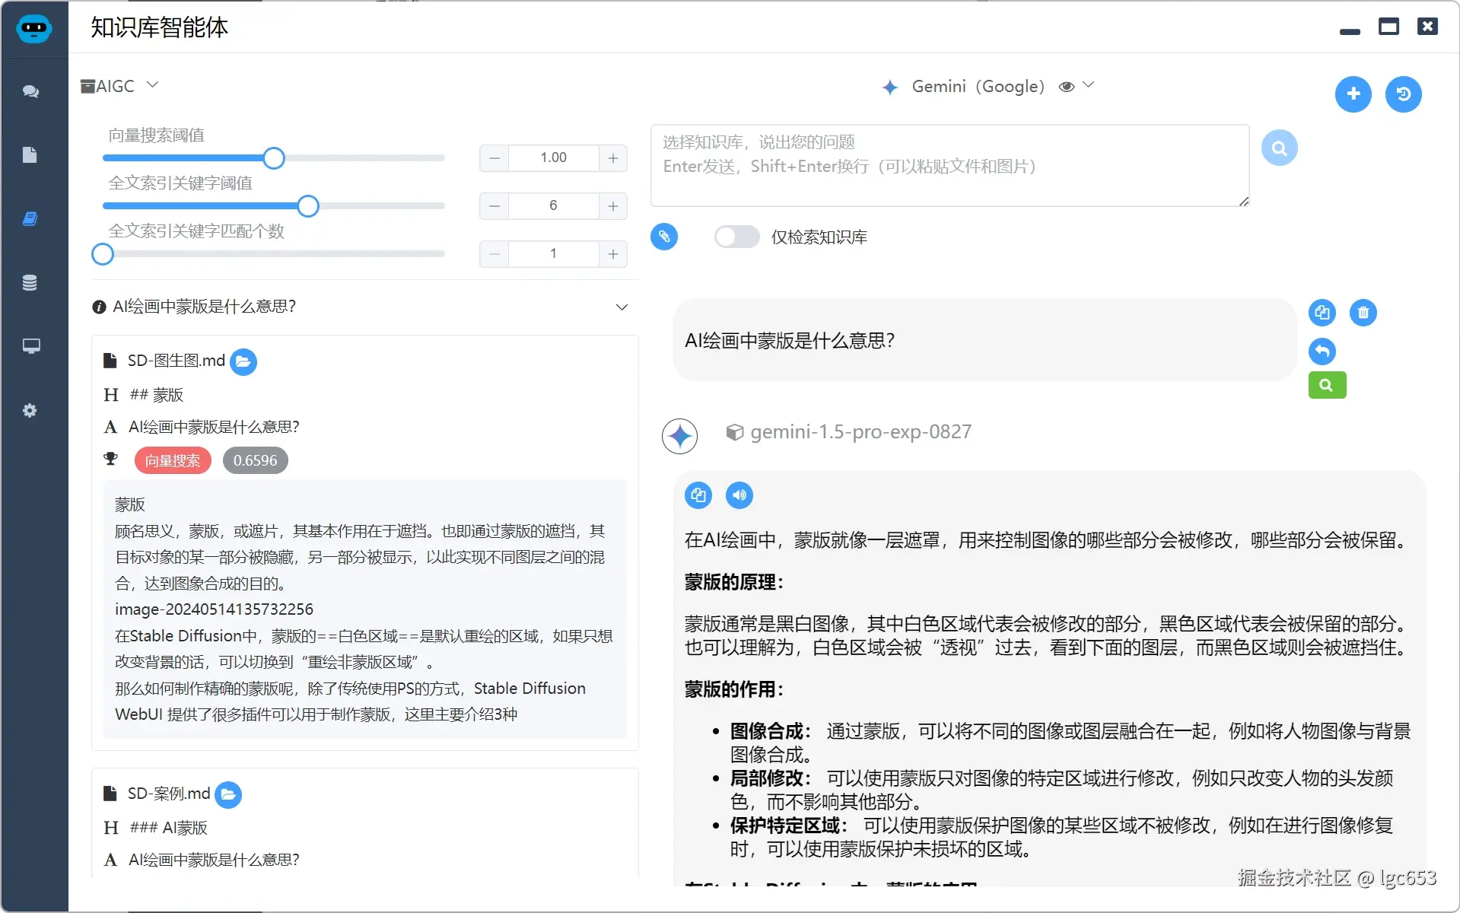
Task: Open the chat conversations panel in sidebar
Action: click(31, 92)
